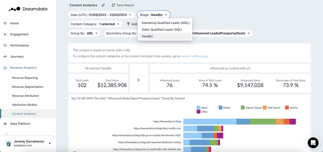323x152 pixels.
Task: Open the Data Platform section
Action: tap(20, 124)
